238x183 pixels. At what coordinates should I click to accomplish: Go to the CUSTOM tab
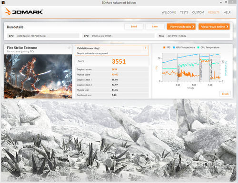pos(198,12)
